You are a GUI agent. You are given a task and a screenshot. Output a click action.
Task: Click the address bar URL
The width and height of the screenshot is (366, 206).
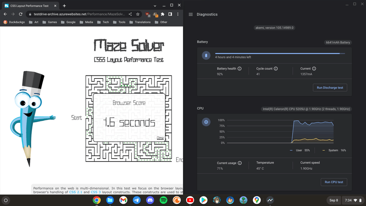pyautogui.click(x=79, y=14)
